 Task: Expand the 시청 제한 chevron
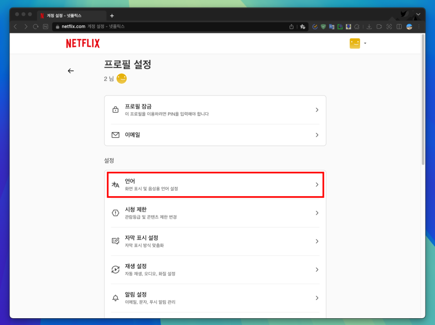click(x=317, y=213)
